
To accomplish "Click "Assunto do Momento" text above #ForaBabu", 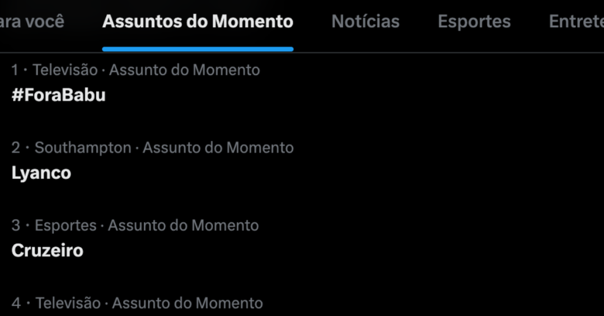I will coord(185,70).
